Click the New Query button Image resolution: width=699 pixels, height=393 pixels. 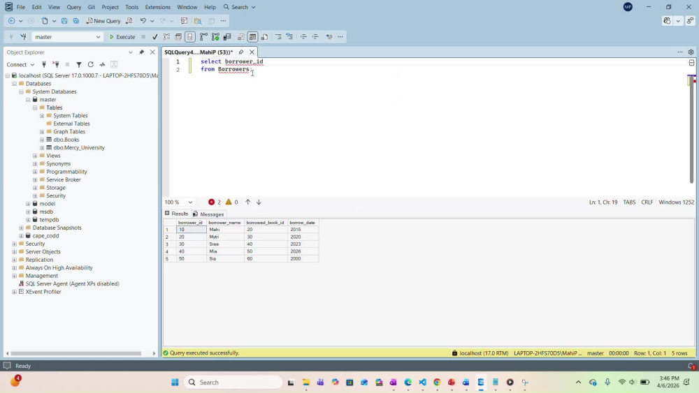(x=103, y=21)
